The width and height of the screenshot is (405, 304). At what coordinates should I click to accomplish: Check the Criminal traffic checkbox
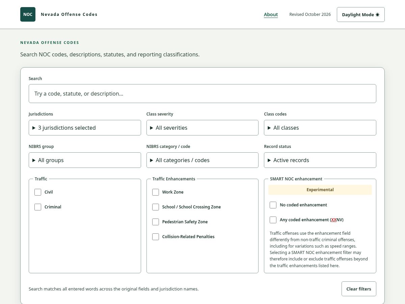tap(38, 207)
